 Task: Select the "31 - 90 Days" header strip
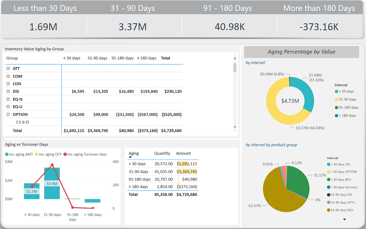(133, 8)
